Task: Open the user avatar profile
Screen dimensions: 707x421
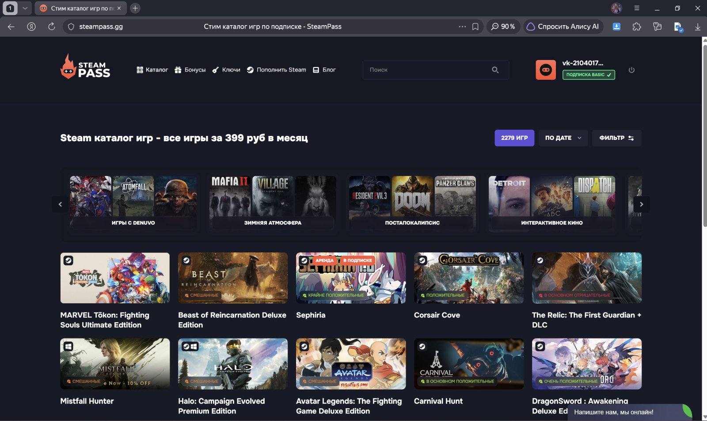Action: pyautogui.click(x=546, y=70)
